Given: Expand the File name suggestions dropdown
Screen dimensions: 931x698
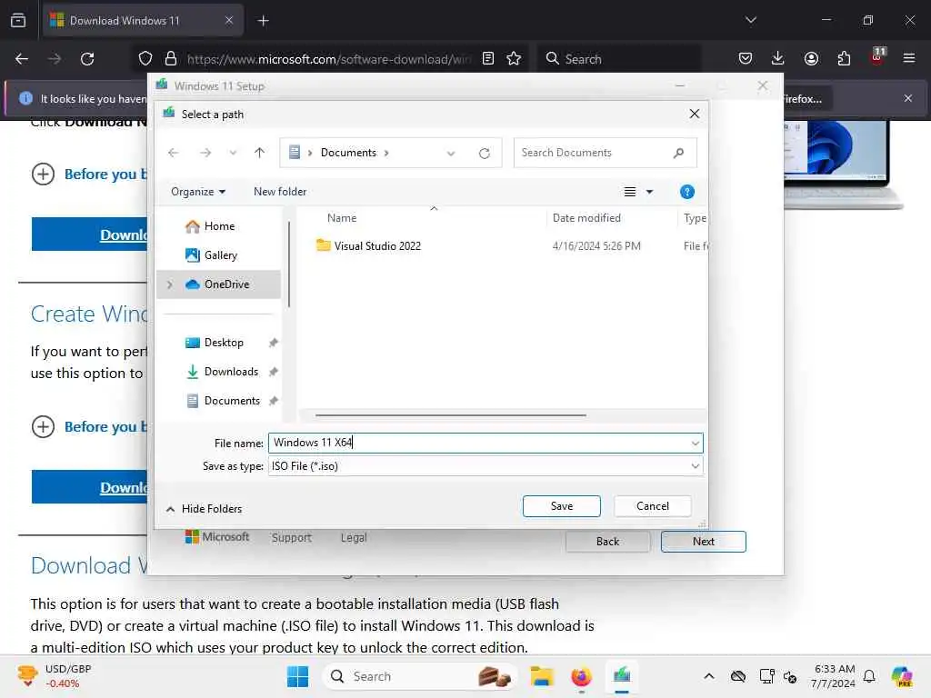Looking at the screenshot, I should [696, 443].
